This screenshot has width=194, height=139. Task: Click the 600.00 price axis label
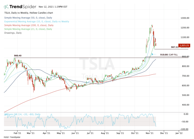[186, 86]
